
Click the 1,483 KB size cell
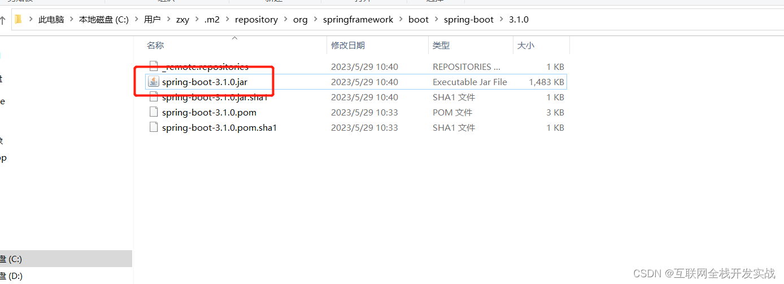(546, 82)
